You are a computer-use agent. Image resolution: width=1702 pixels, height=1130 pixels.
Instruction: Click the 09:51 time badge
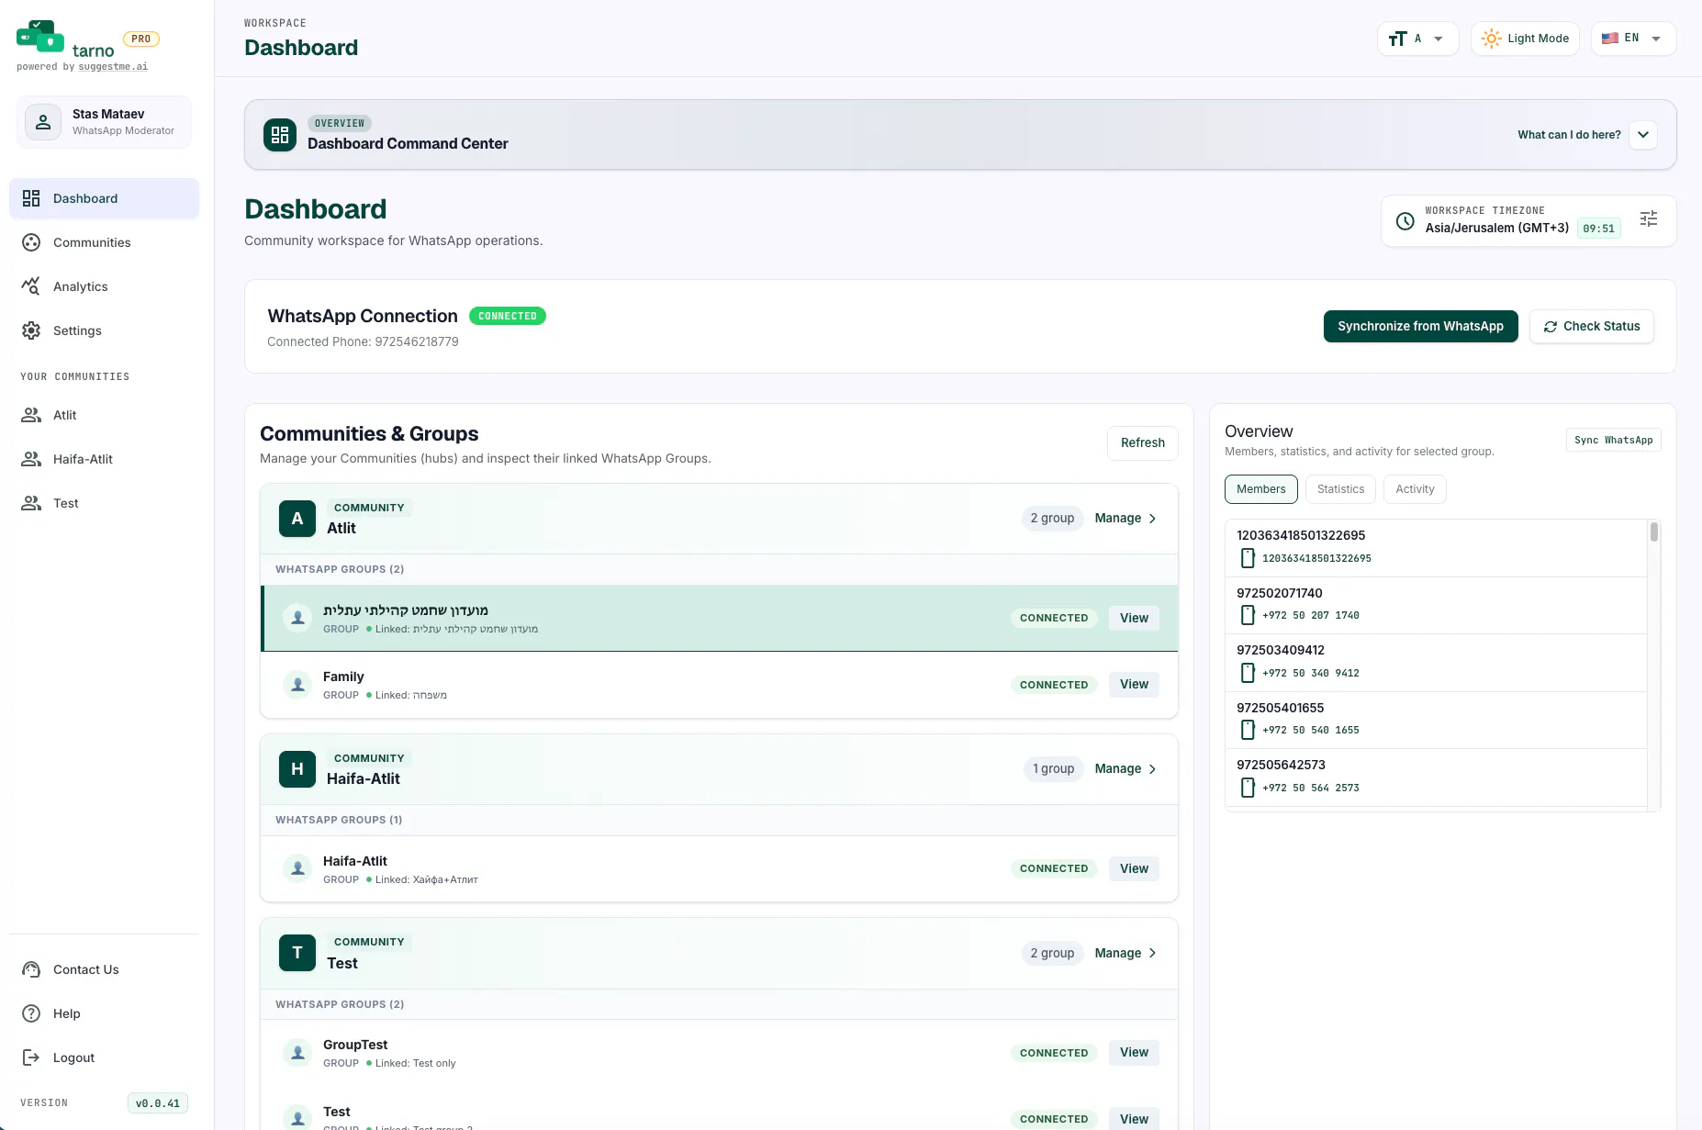point(1598,229)
